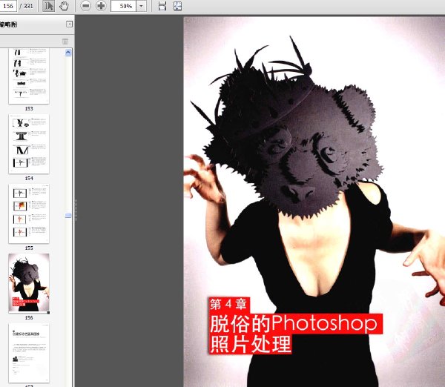Collapse the thumbnails panel
445x387 pixels.
69,24
